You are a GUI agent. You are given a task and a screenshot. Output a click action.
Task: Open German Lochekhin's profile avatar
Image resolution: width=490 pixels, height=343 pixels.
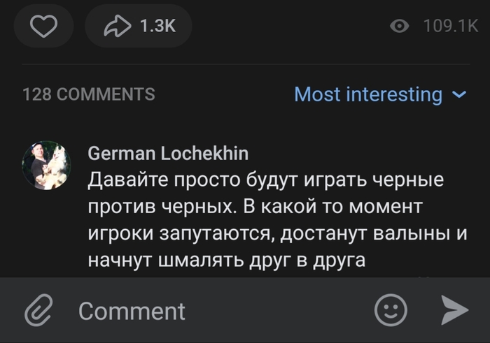tap(46, 166)
